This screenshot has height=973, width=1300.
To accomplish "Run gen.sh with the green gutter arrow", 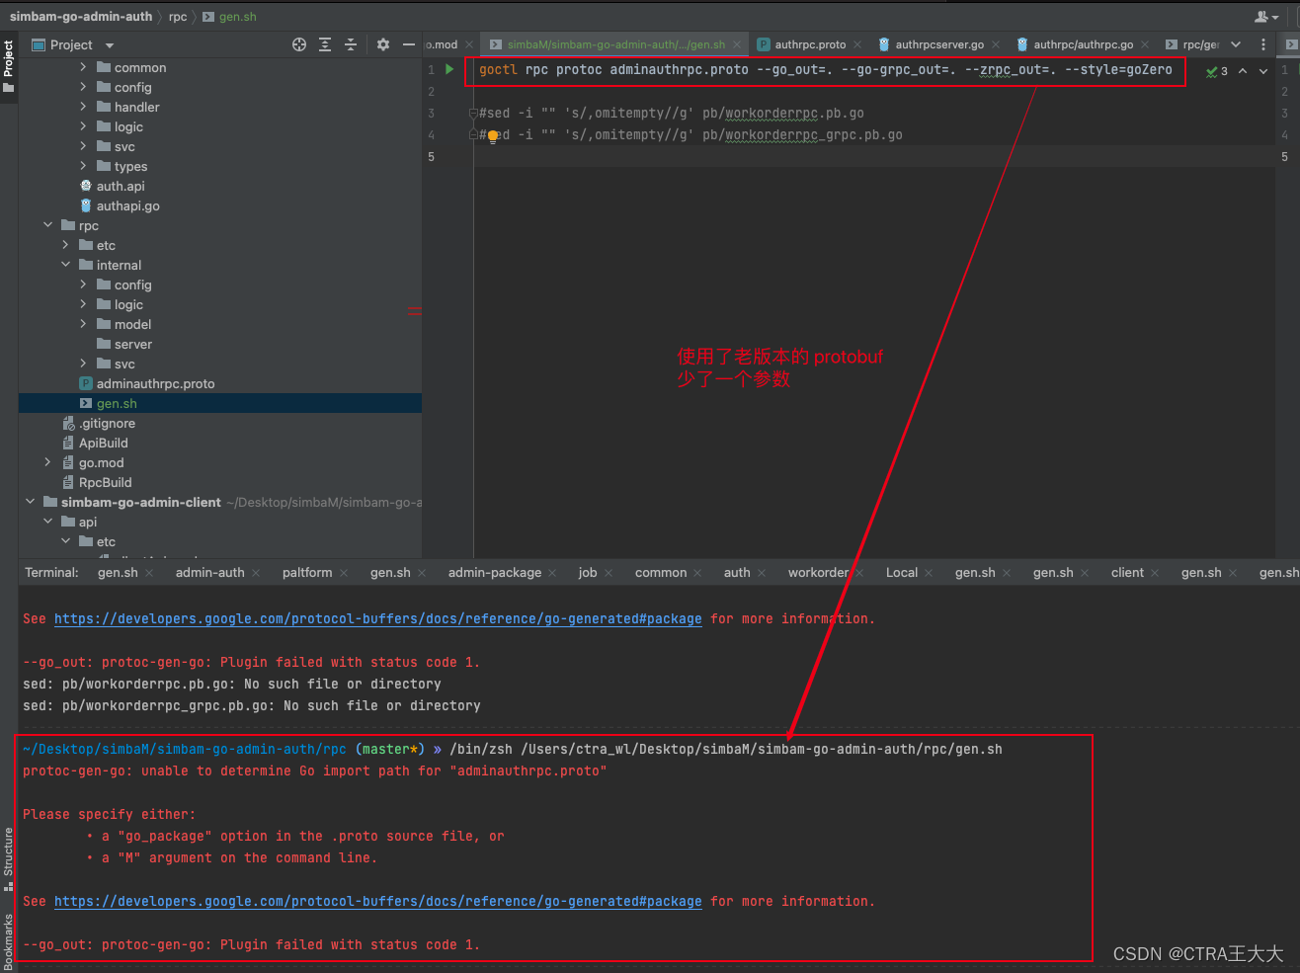I will [449, 69].
